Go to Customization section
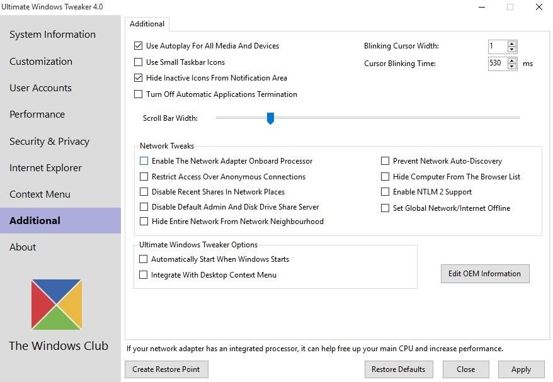Screen dimensions: 553x382 click(41, 61)
